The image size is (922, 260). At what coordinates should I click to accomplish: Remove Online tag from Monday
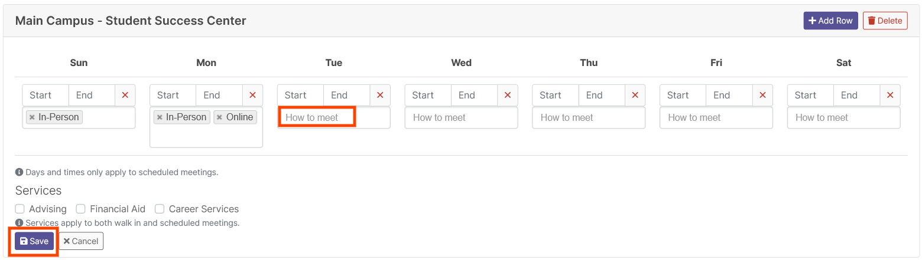220,117
